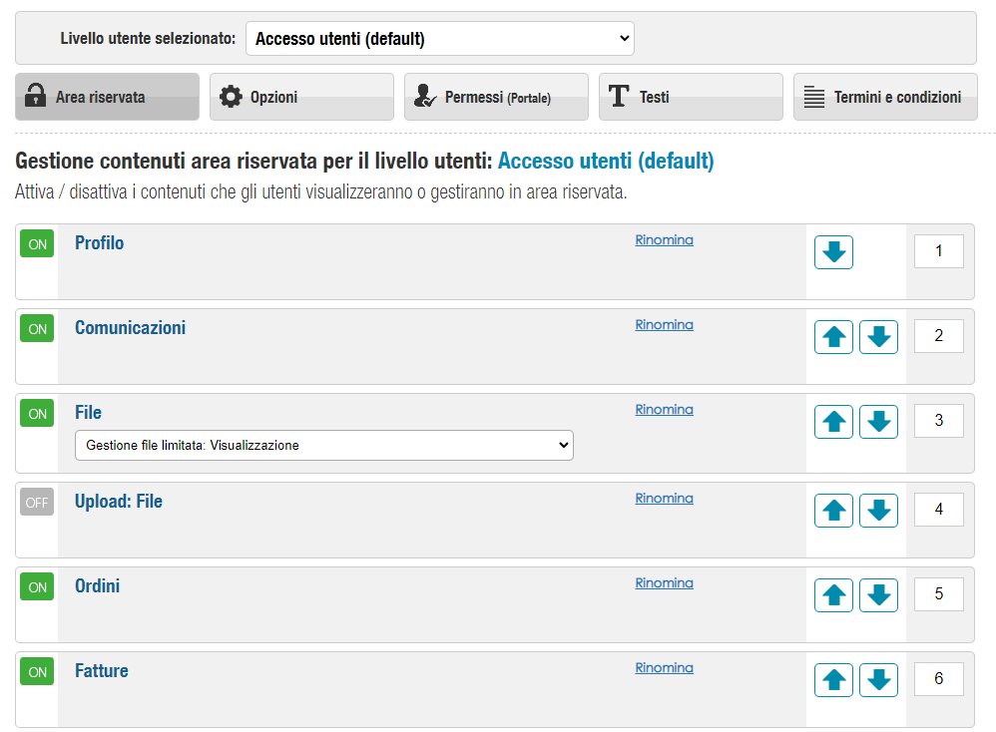
Task: Click Rinomina link for Fatture
Action: tap(664, 668)
